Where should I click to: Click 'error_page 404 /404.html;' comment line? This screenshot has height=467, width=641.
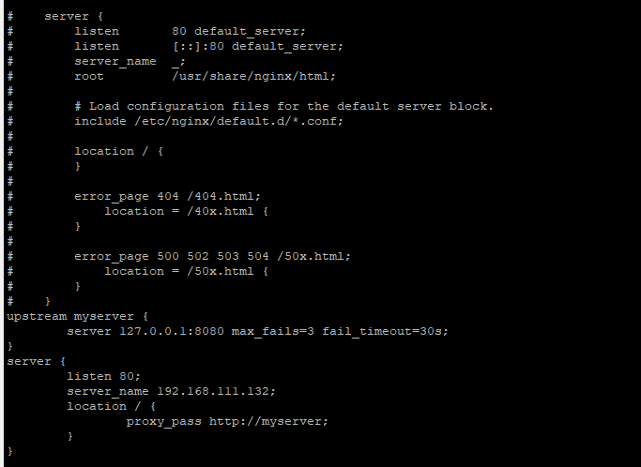click(x=167, y=197)
